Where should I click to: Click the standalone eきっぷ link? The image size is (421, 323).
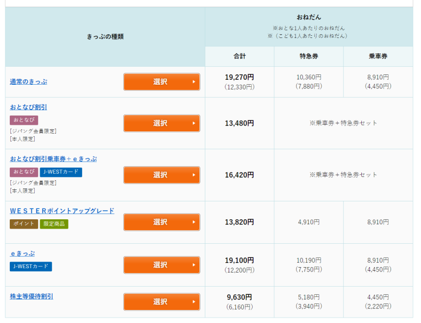point(22,254)
